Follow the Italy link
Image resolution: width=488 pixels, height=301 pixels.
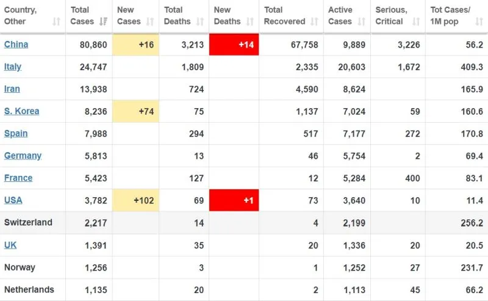tap(13, 67)
